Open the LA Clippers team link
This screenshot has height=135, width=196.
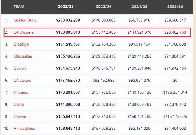point(24,32)
